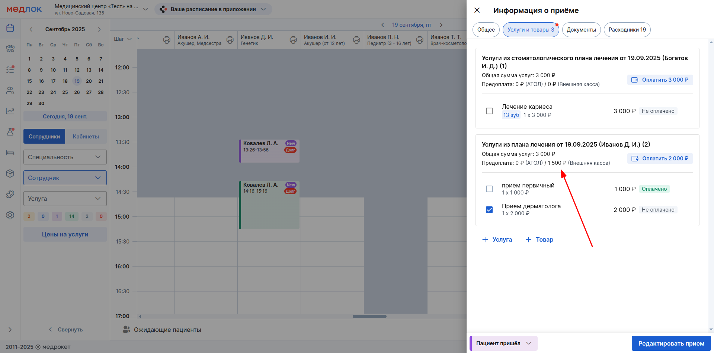Open the settings gear sidebar icon
This screenshot has height=353, width=714.
(10, 215)
